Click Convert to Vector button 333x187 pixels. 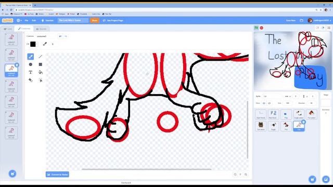57,175
